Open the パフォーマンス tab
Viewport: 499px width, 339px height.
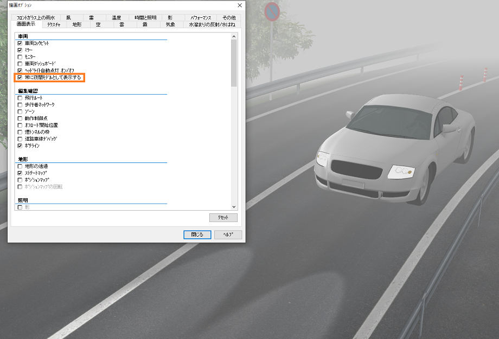(201, 18)
